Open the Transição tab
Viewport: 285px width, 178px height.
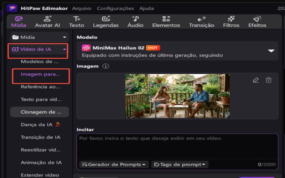[202, 22]
